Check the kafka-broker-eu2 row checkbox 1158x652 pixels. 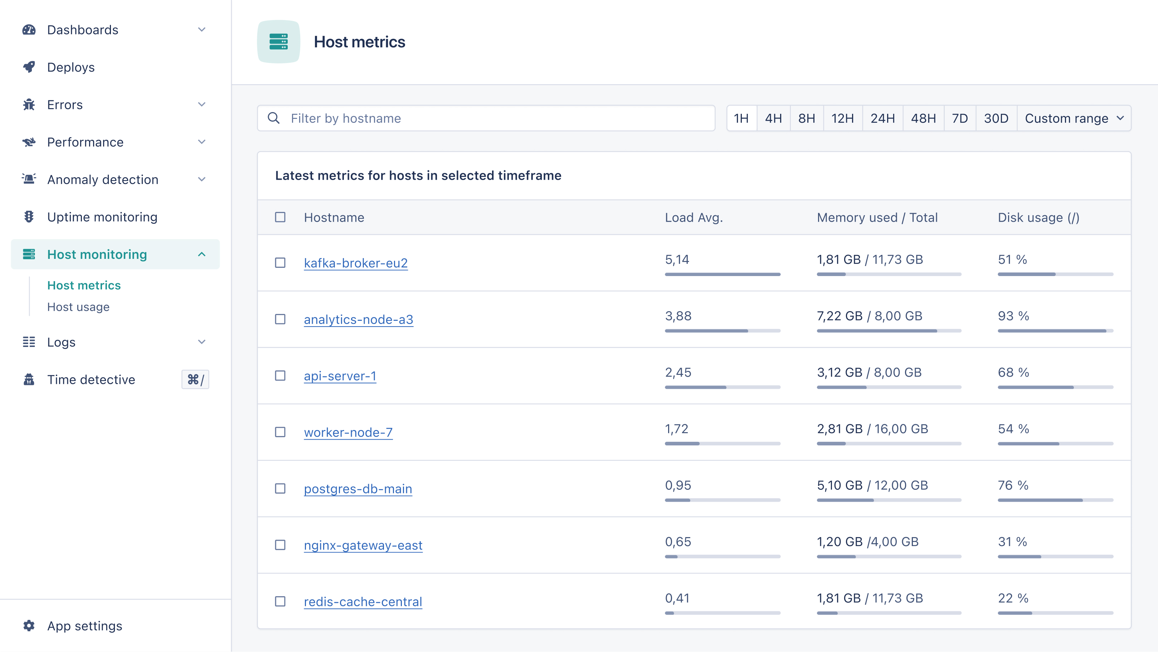(x=280, y=262)
